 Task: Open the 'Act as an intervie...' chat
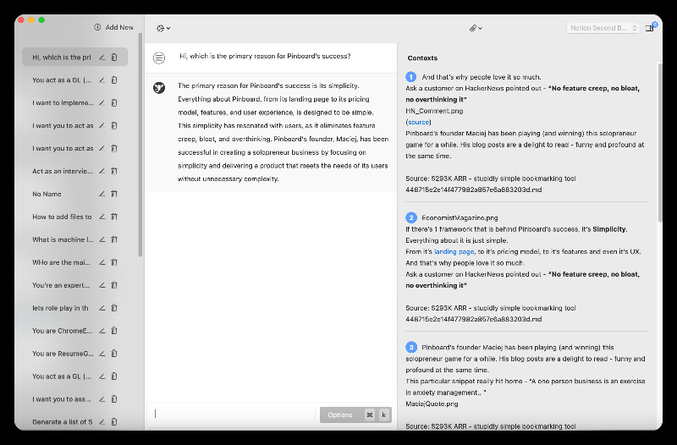pyautogui.click(x=63, y=171)
